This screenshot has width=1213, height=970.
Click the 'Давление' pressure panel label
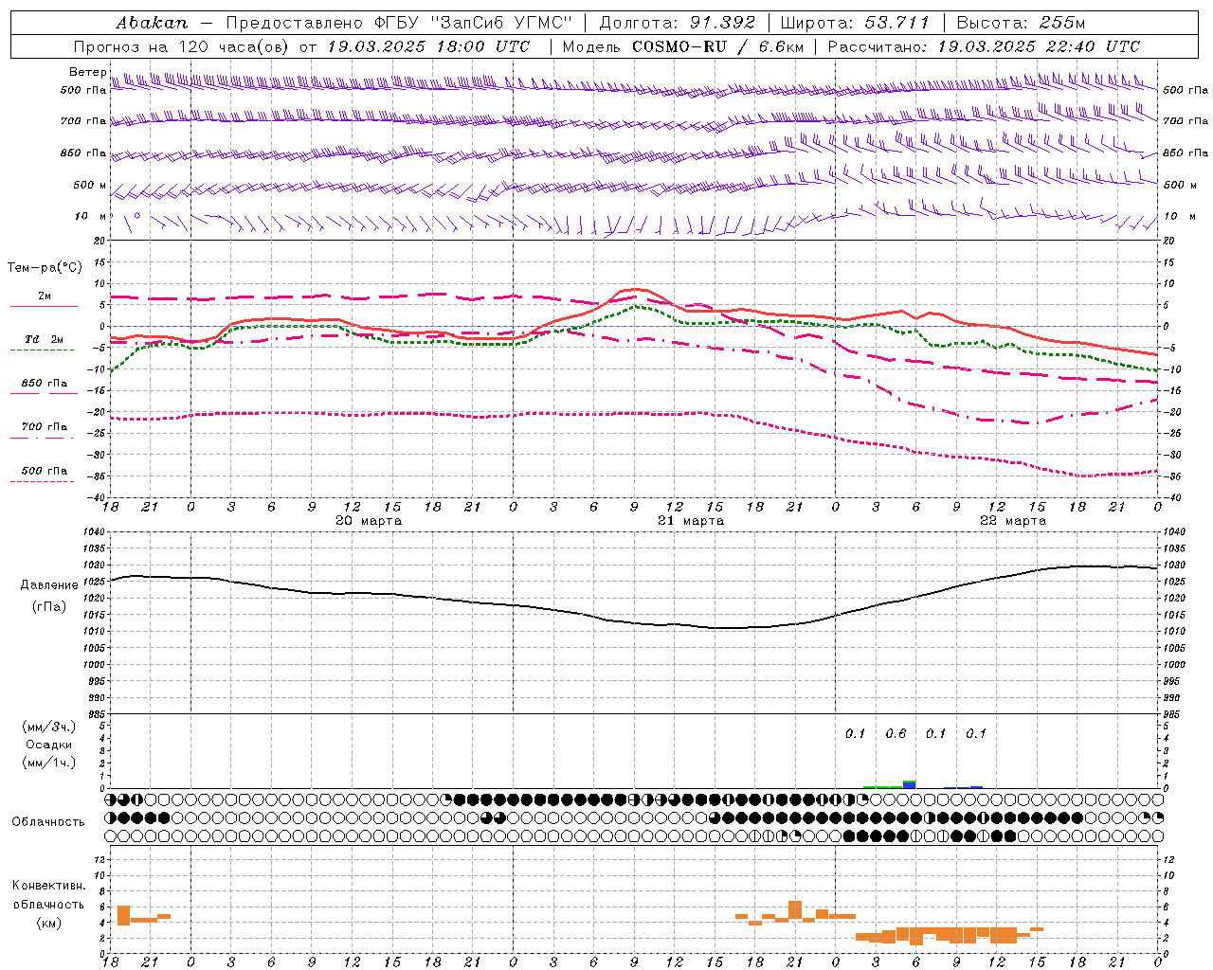(x=49, y=585)
